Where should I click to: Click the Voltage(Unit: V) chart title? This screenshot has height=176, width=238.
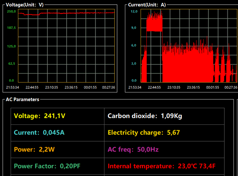[25, 5]
